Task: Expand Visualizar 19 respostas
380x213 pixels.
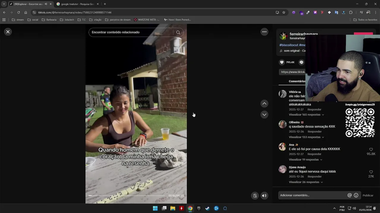Action: click(305, 159)
